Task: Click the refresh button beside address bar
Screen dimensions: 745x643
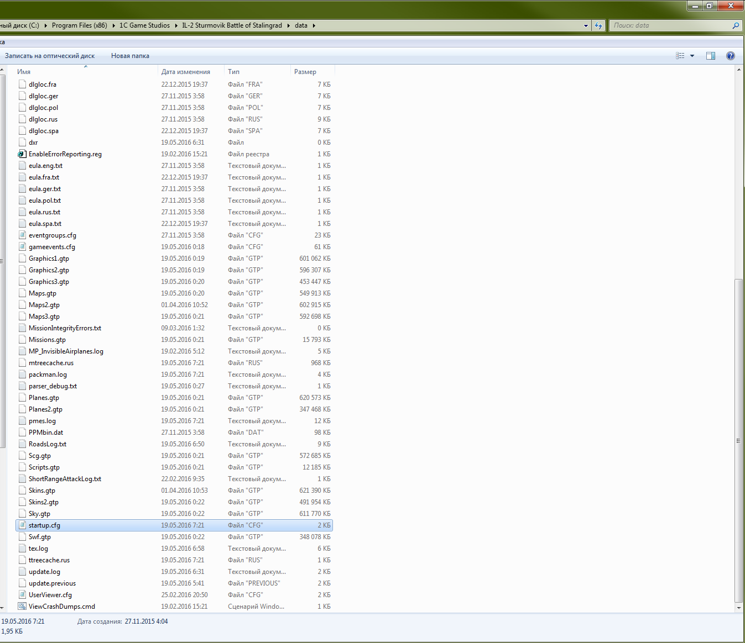Action: tap(598, 25)
